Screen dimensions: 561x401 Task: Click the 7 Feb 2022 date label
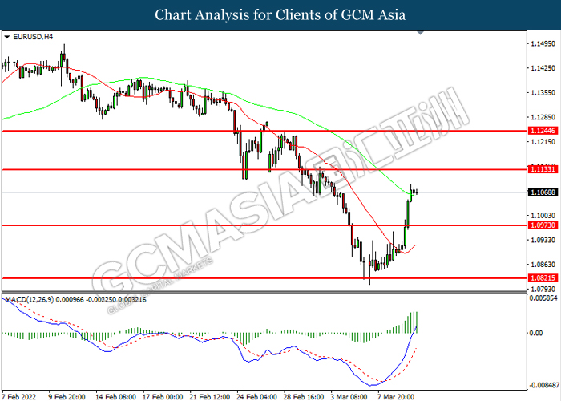(19, 397)
